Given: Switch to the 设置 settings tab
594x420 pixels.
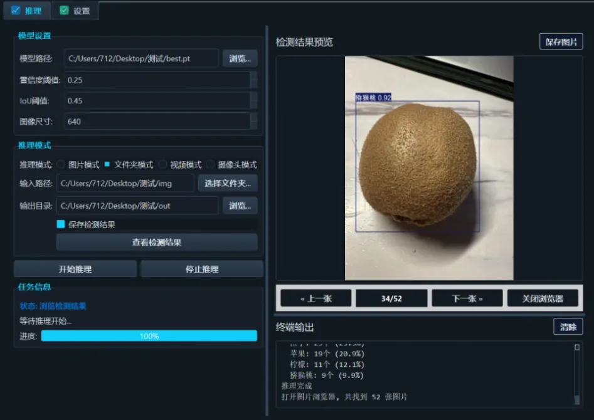Looking at the screenshot, I should coord(75,11).
